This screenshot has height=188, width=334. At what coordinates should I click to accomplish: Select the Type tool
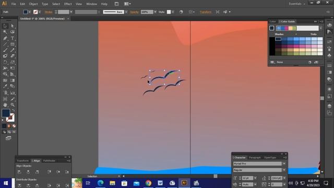tap(13, 38)
